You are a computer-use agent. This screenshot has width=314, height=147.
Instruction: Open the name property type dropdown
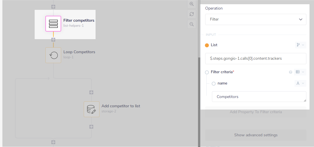pos(300,83)
